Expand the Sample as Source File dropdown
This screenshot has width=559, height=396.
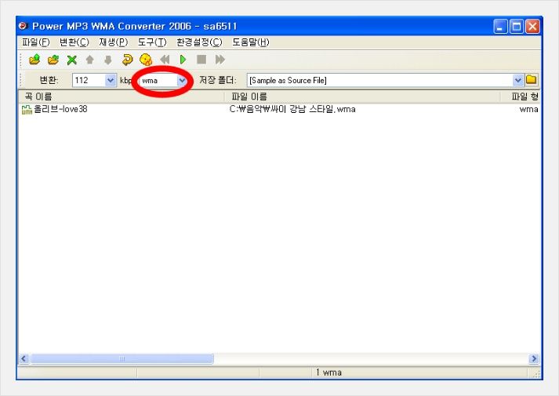518,80
